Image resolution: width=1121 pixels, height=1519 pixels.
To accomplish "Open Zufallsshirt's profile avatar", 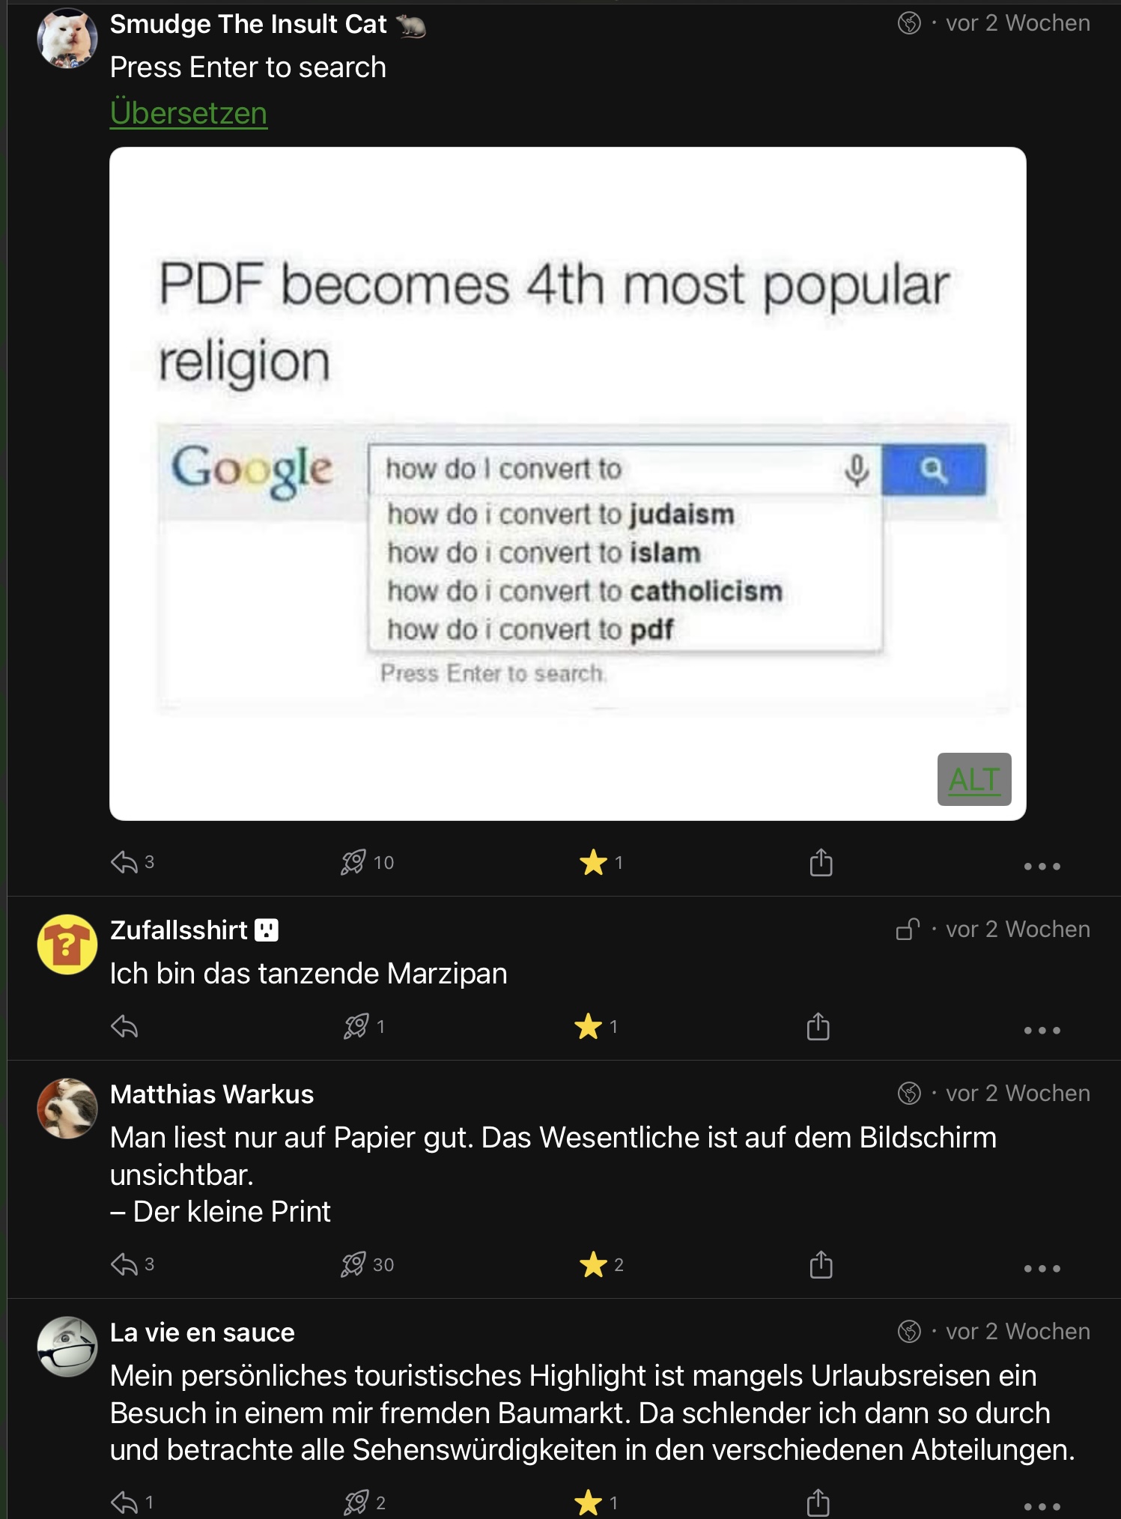I will pos(67,945).
